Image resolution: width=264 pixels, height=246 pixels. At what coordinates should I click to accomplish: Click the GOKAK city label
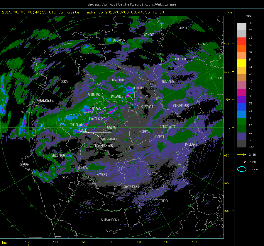coord(65,81)
